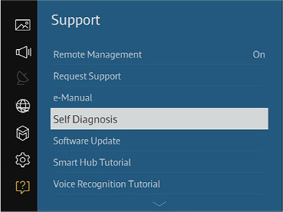Start the Voice Recognition Tutorial

(159, 184)
